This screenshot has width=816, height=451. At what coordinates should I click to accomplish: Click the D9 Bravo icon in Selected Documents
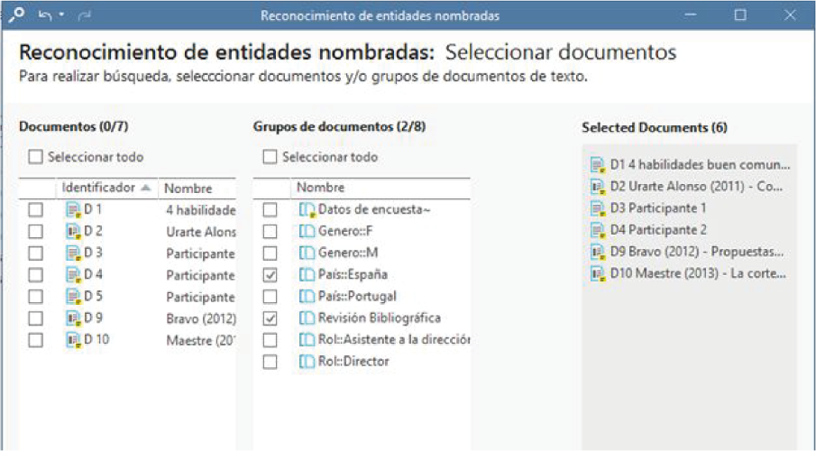point(597,252)
